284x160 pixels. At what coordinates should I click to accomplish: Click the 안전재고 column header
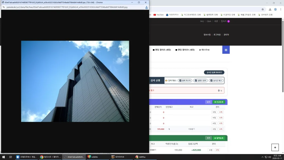coord(169,107)
